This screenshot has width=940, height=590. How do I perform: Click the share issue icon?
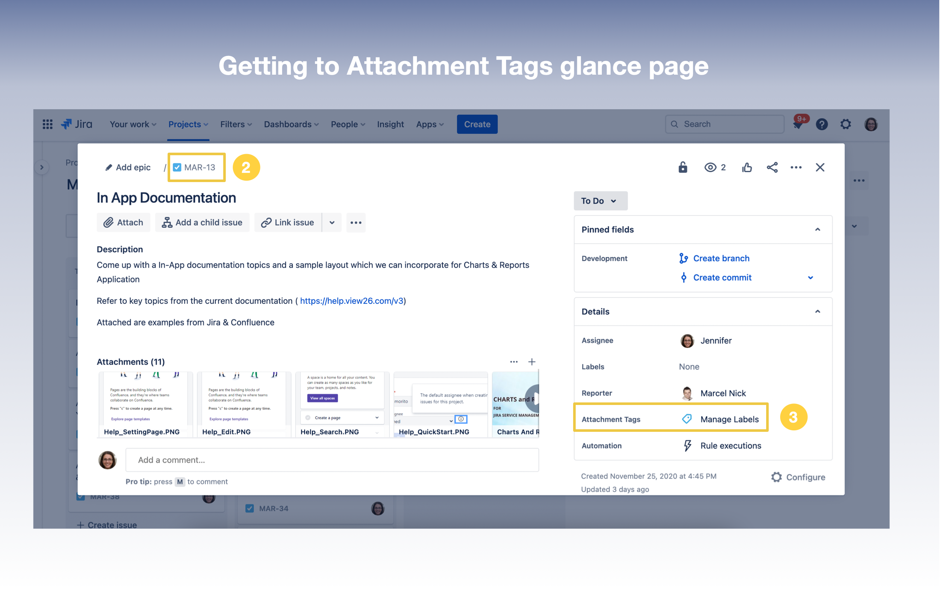coord(772,167)
